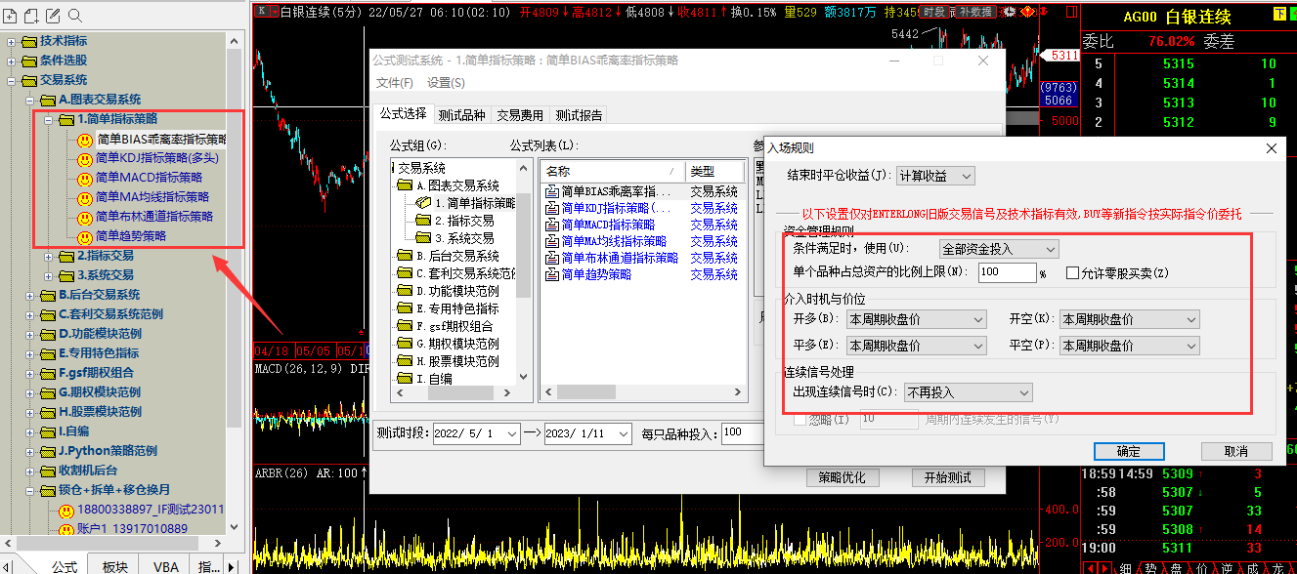Click the edit formula pencil icon
The image size is (1297, 574).
(x=53, y=16)
